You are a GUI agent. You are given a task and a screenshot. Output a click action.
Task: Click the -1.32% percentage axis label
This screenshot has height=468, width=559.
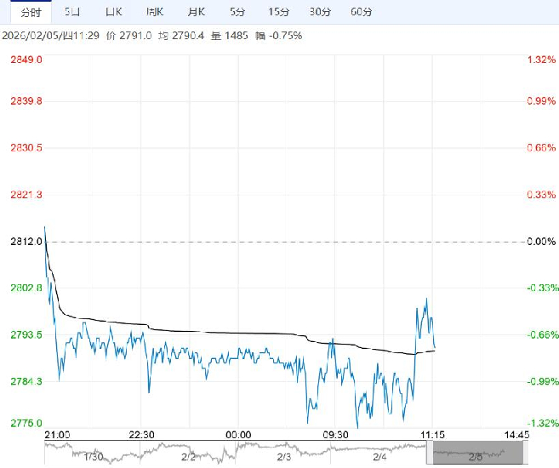(x=541, y=424)
